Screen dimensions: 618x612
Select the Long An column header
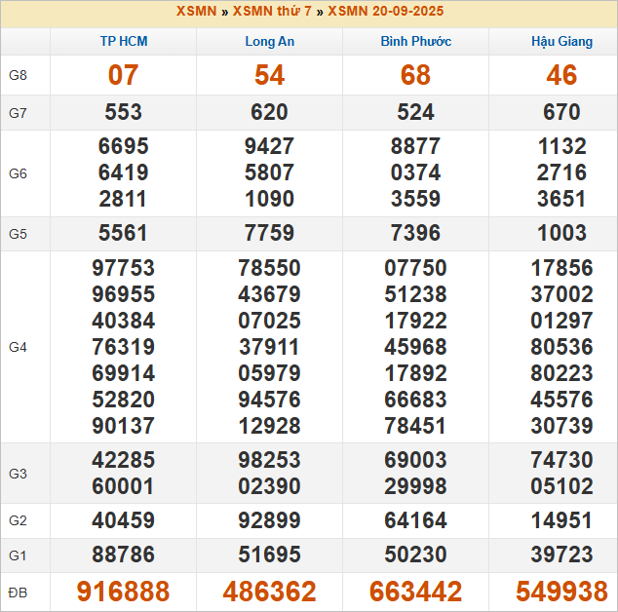pos(269,42)
